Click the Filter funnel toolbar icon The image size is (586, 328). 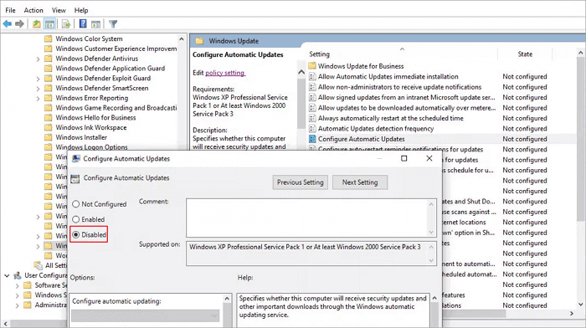[113, 24]
